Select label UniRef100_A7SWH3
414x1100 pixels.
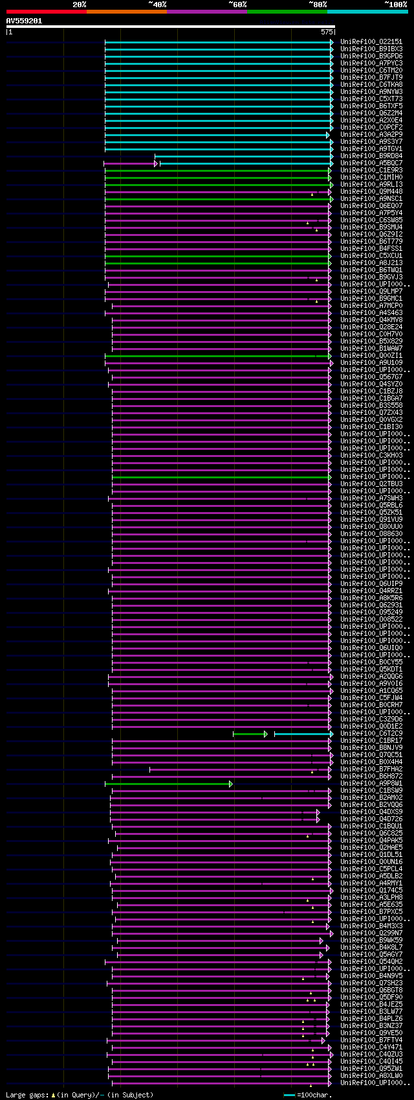click(371, 498)
